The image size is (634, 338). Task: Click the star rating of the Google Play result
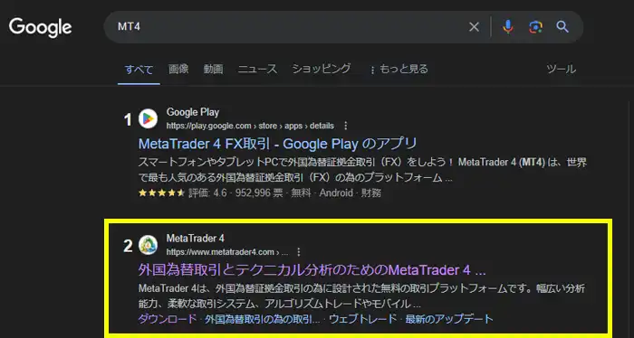coord(162,192)
